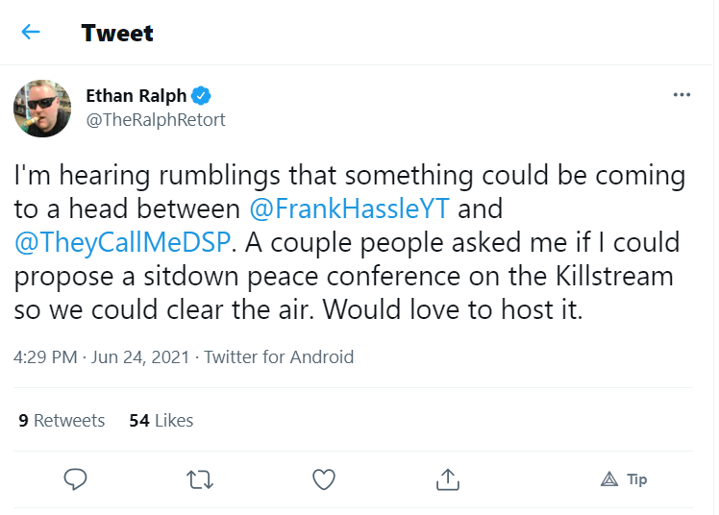Go back using the blue arrow
Image resolution: width=719 pixels, height=515 pixels.
pos(31,32)
